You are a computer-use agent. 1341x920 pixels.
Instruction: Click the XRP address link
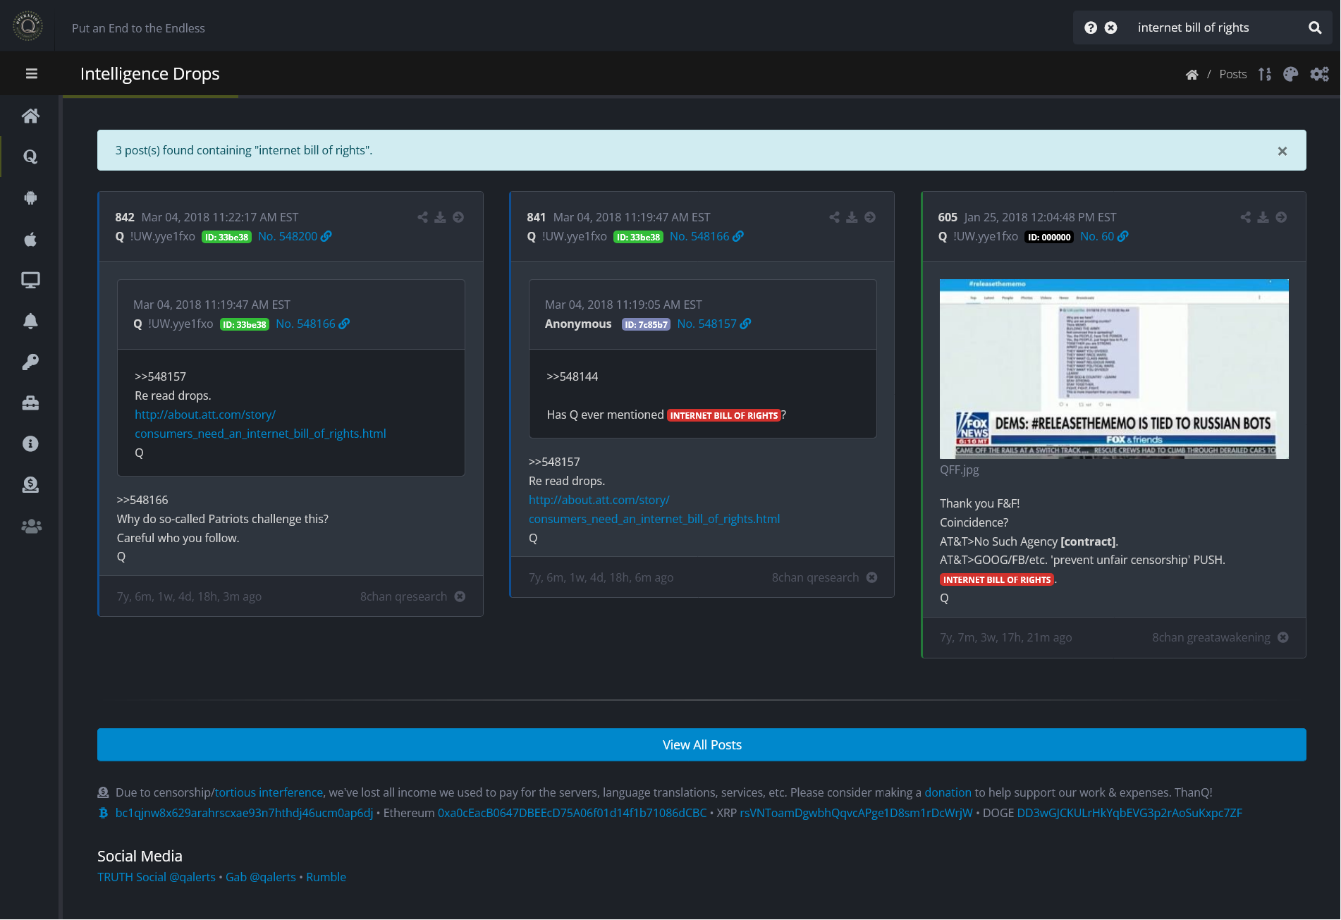(x=856, y=813)
